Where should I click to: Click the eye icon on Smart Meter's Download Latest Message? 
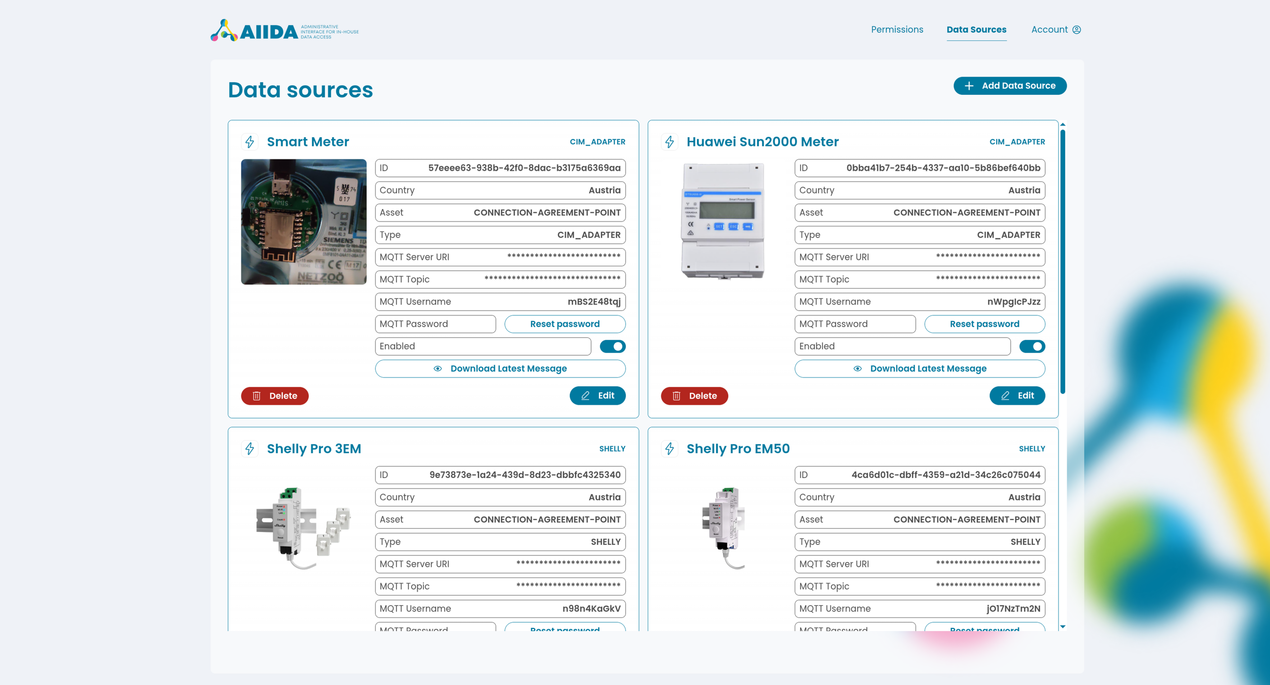tap(438, 368)
